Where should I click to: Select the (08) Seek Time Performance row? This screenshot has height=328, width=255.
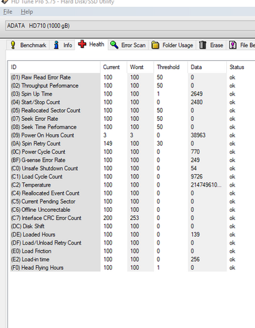[x=132, y=127]
